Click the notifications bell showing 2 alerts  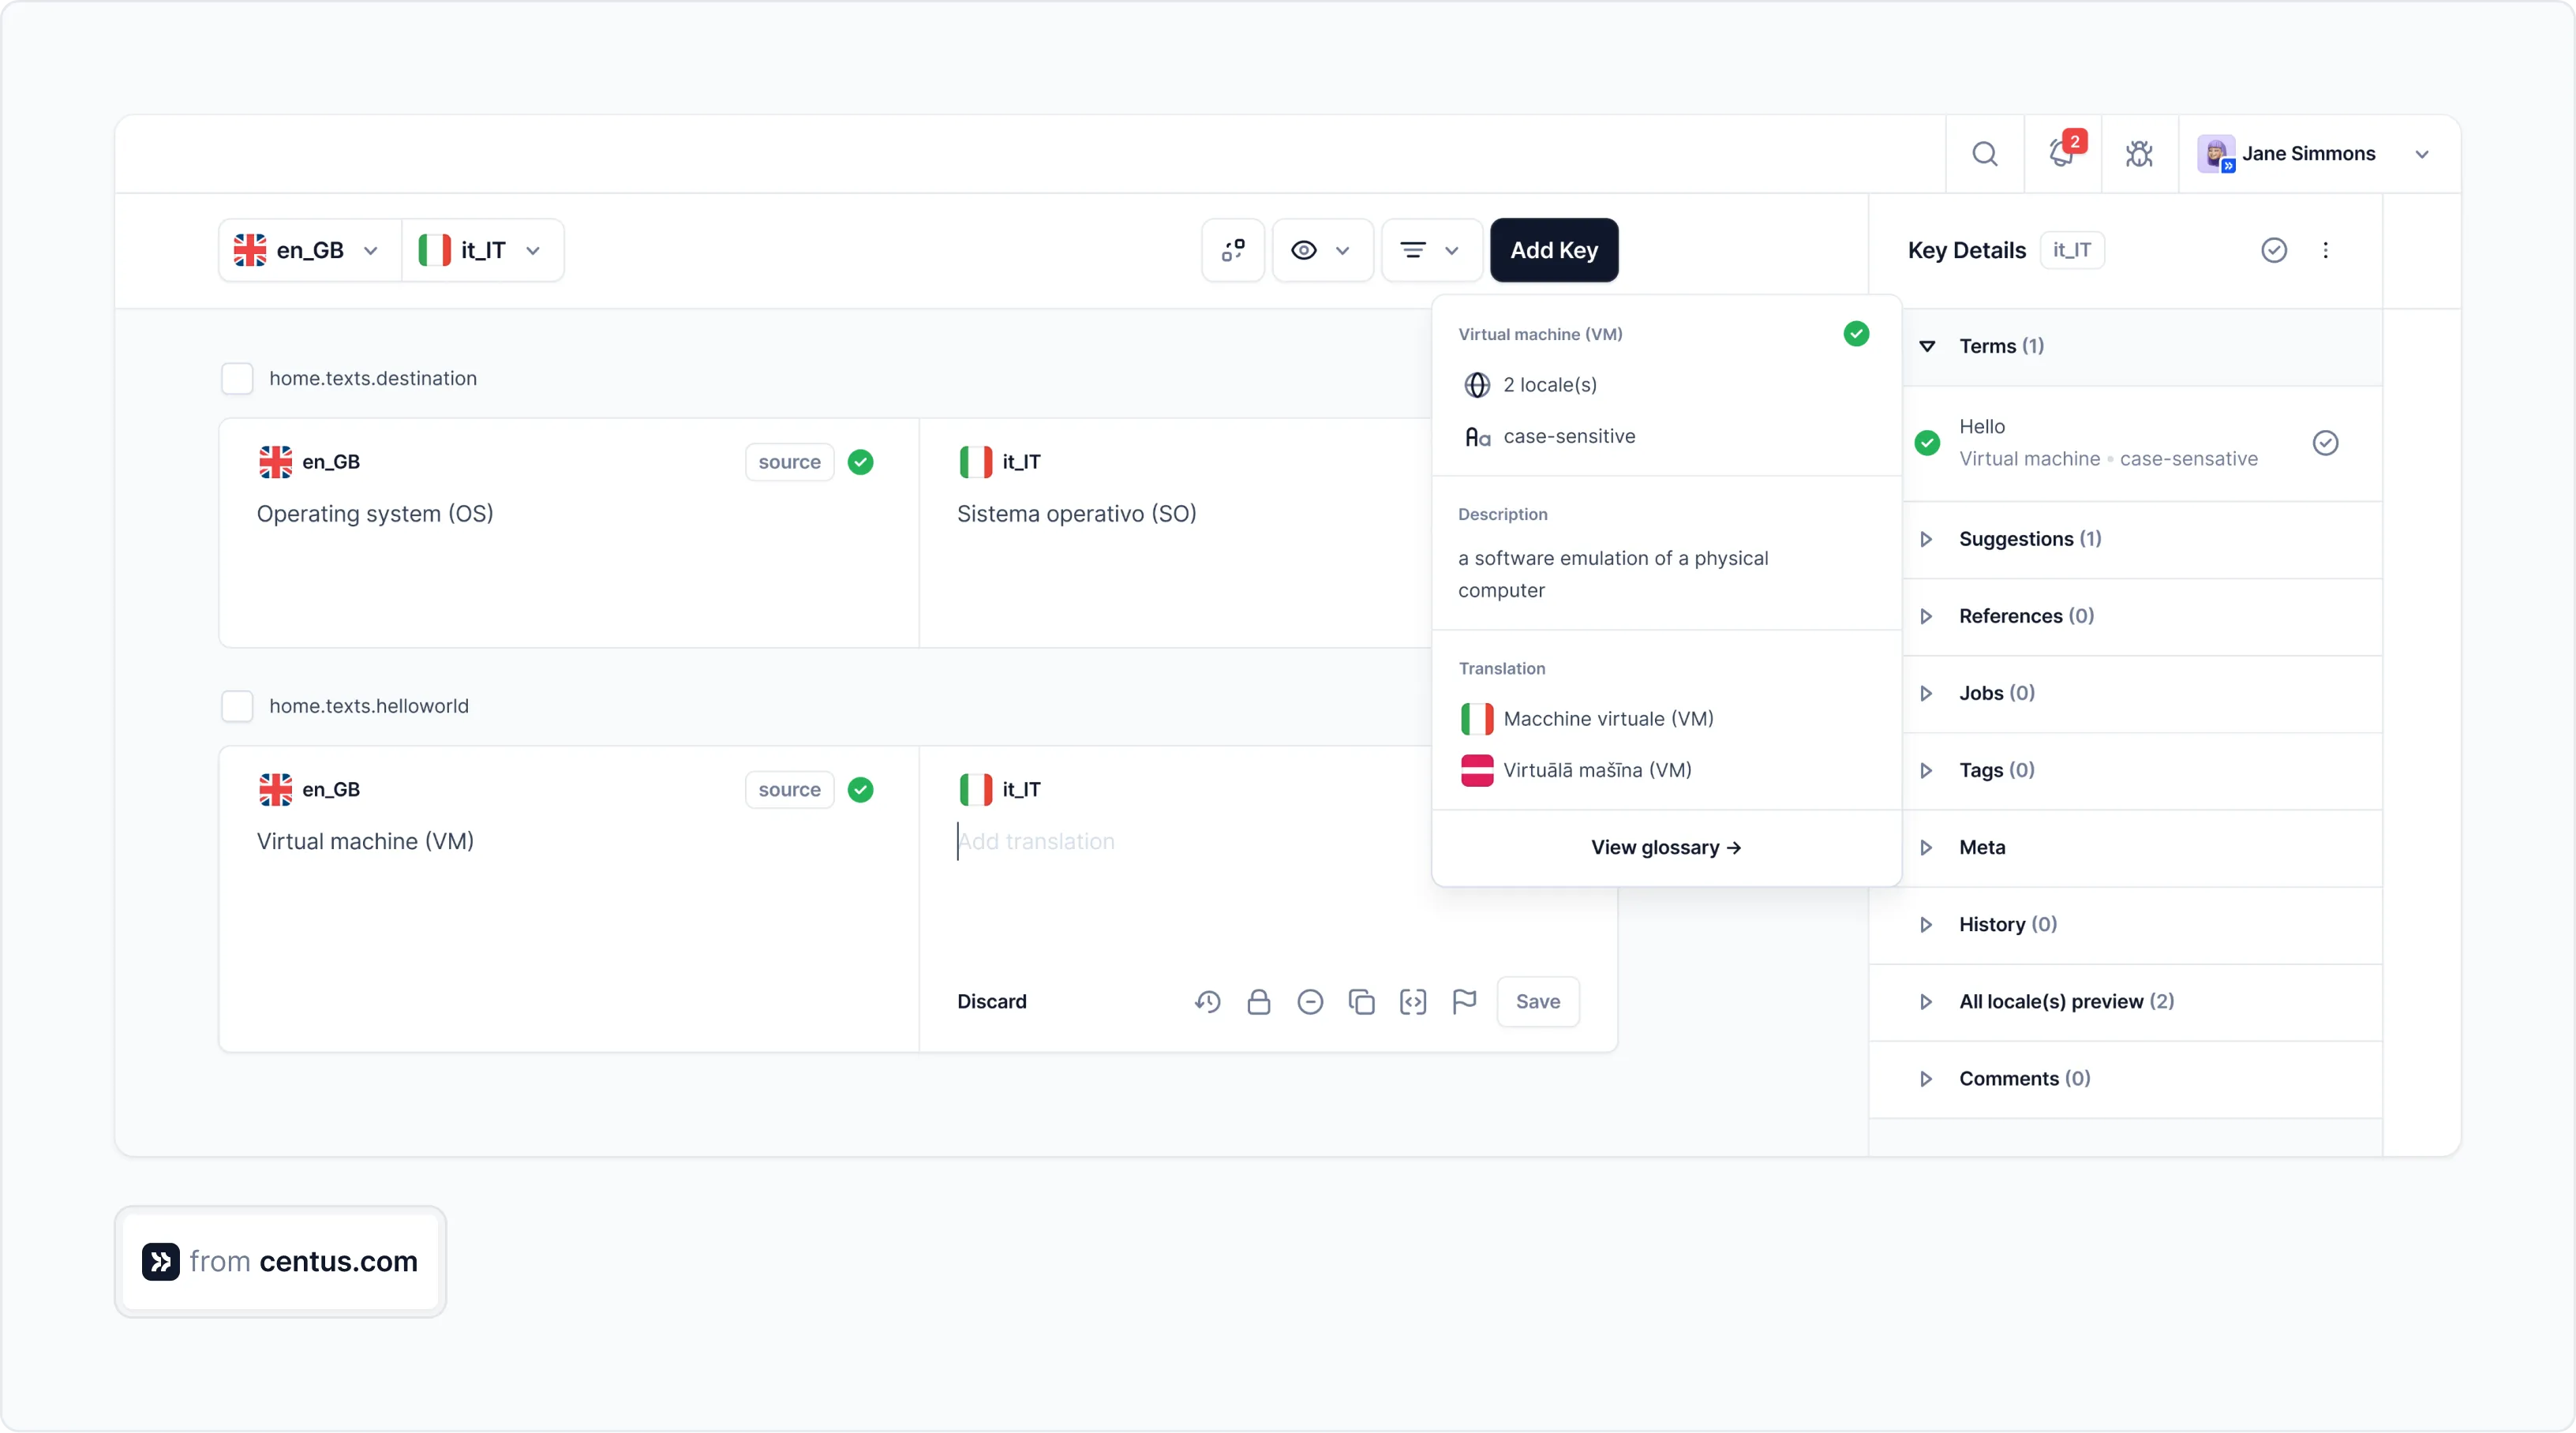[x=2062, y=153]
